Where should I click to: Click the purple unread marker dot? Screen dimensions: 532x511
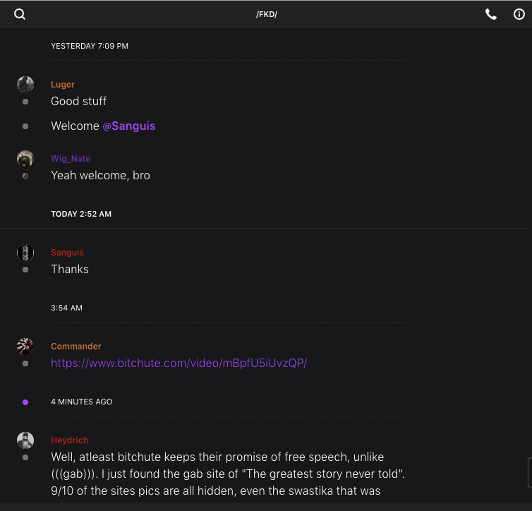[x=25, y=402]
